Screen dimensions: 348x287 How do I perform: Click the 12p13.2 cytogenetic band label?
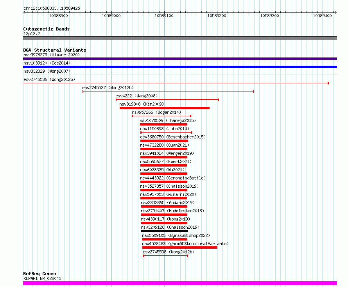coord(32,34)
